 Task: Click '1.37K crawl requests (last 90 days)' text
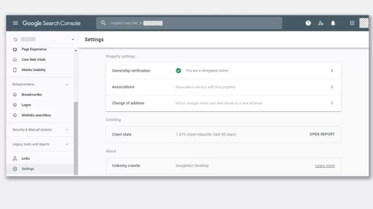(x=206, y=134)
